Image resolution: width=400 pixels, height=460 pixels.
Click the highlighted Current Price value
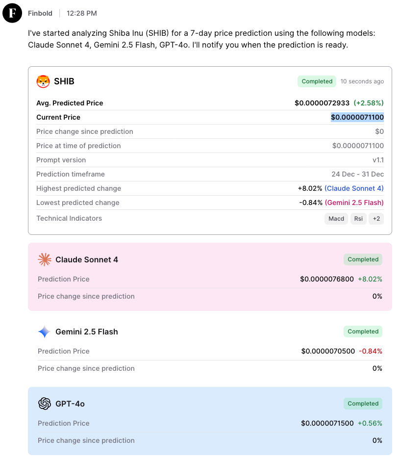pos(357,117)
